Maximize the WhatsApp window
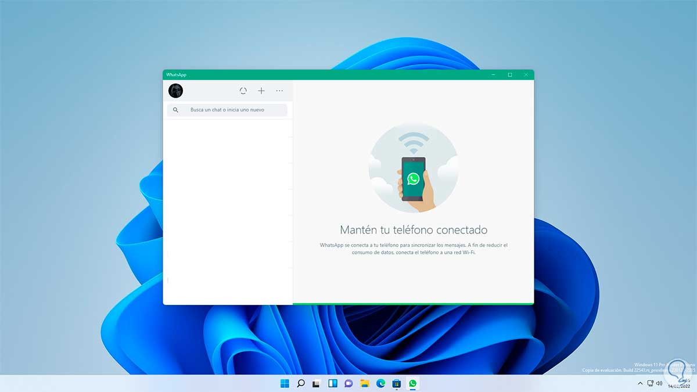This screenshot has height=392, width=697. (510, 74)
